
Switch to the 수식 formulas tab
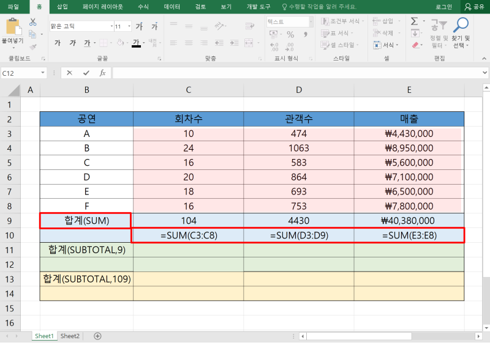click(x=143, y=7)
